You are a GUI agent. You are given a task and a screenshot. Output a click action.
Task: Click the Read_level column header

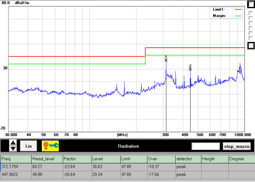(47, 159)
